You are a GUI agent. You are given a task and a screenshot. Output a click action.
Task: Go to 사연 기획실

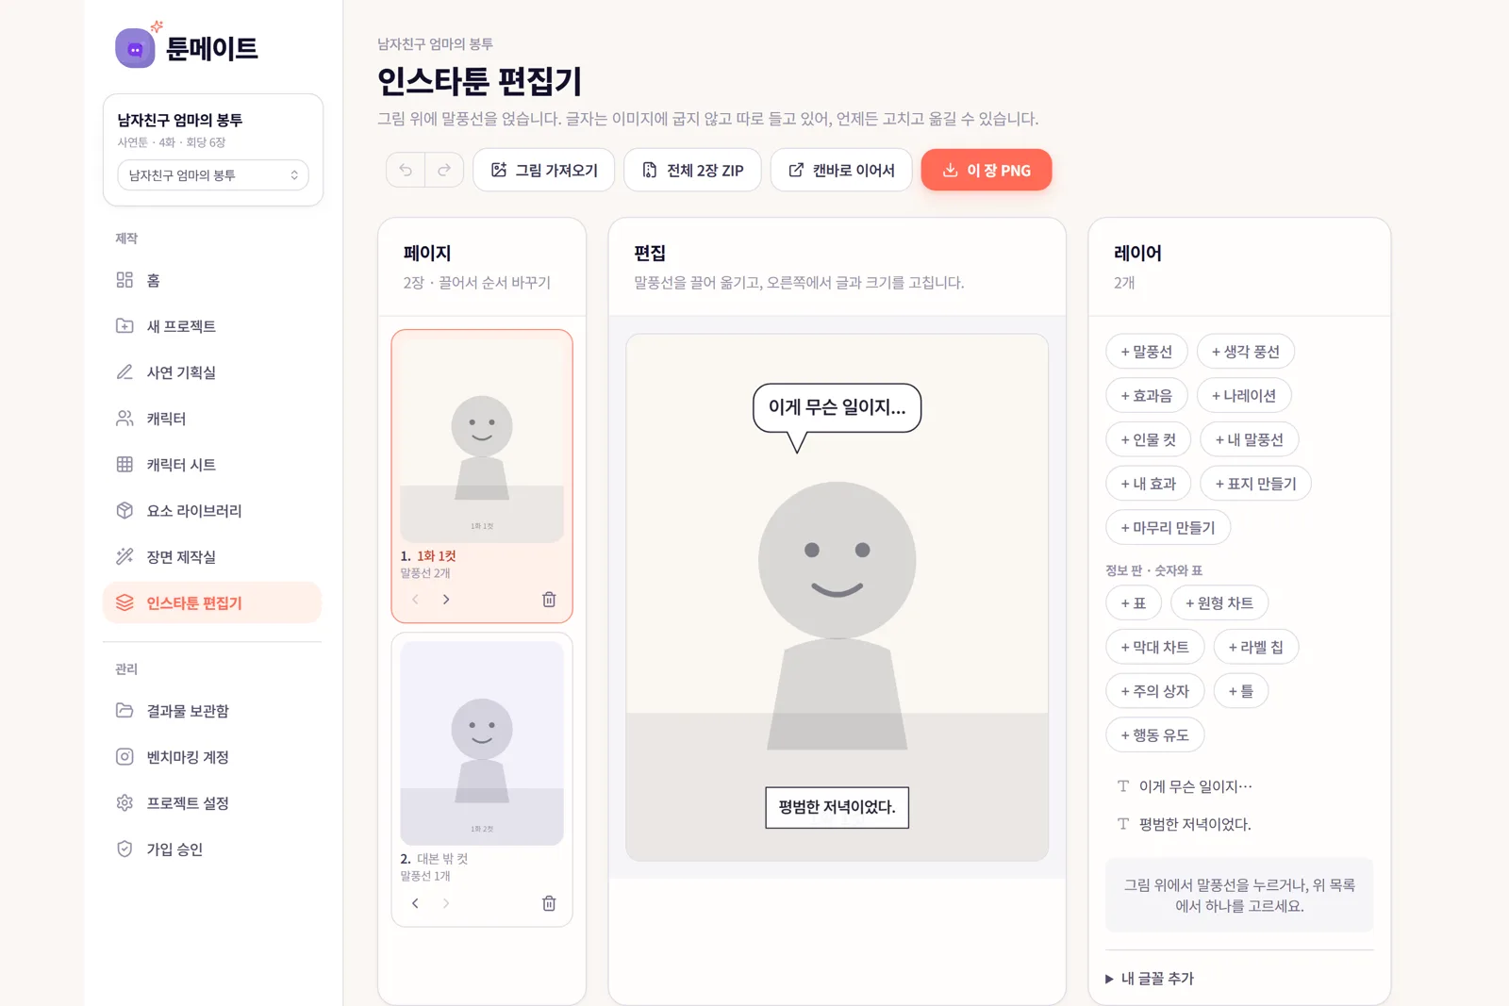(212, 372)
